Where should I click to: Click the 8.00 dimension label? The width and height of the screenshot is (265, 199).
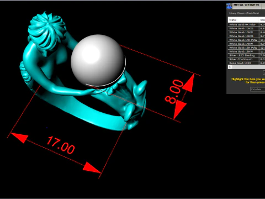174,92
